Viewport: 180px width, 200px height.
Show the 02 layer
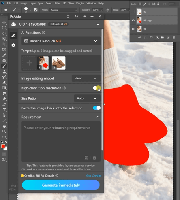(x=133, y=12)
